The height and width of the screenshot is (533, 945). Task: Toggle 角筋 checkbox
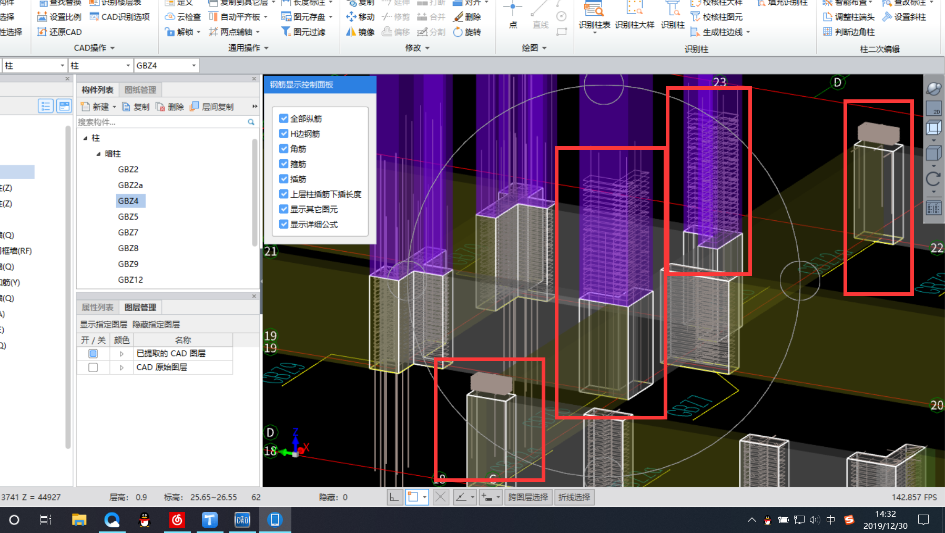coord(283,149)
